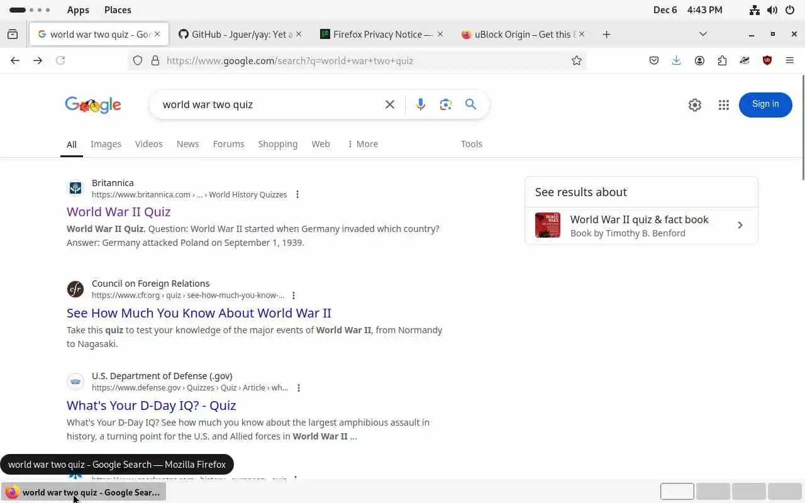The height and width of the screenshot is (503, 805).
Task: Open the clock showing Dec 6 4:43 PM
Action: (x=688, y=10)
